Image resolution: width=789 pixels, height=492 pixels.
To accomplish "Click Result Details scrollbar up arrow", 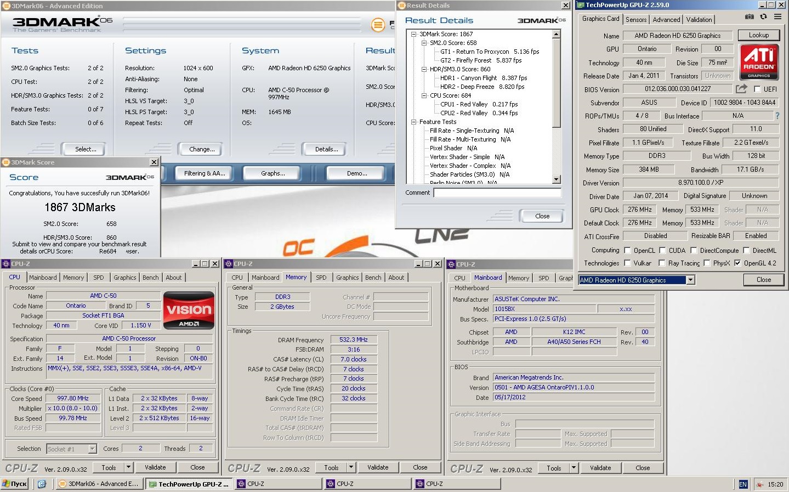I will click(x=557, y=34).
